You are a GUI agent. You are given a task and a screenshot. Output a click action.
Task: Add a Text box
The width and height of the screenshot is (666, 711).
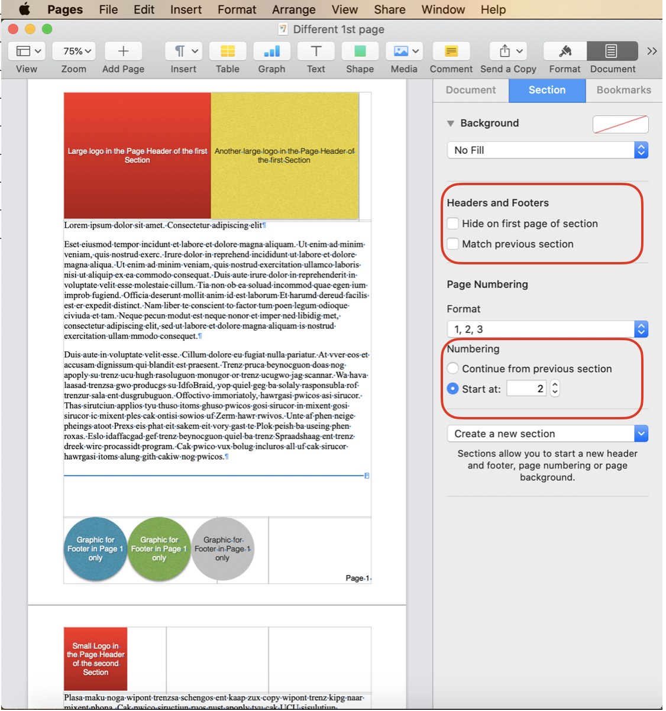tap(316, 51)
